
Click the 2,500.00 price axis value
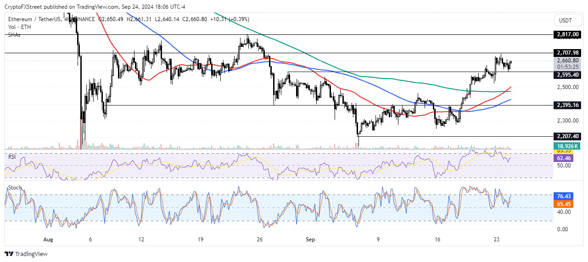[567, 87]
